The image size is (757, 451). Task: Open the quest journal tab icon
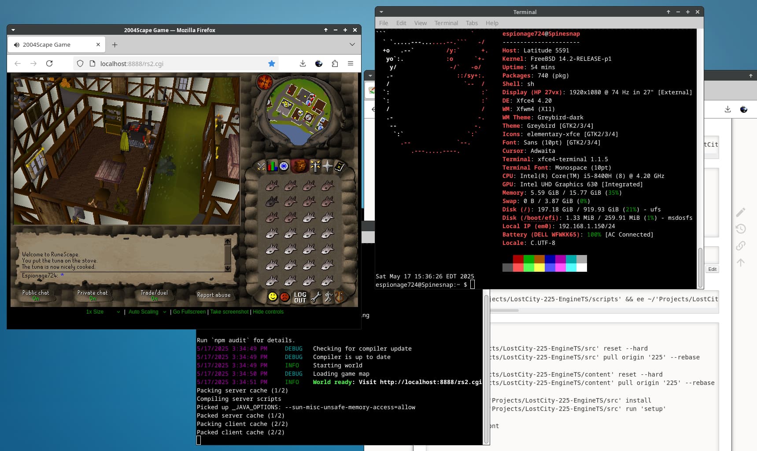(284, 166)
